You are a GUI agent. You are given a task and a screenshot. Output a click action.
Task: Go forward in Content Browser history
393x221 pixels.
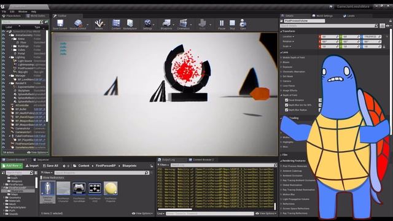(68, 166)
